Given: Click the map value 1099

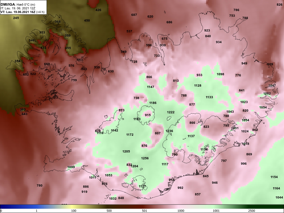Looking at the screenshot, I should [x=71, y=167].
